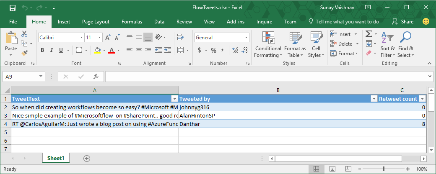This screenshot has height=174, width=436.
Task: Click the Format as Table icon
Action: [x=295, y=45]
